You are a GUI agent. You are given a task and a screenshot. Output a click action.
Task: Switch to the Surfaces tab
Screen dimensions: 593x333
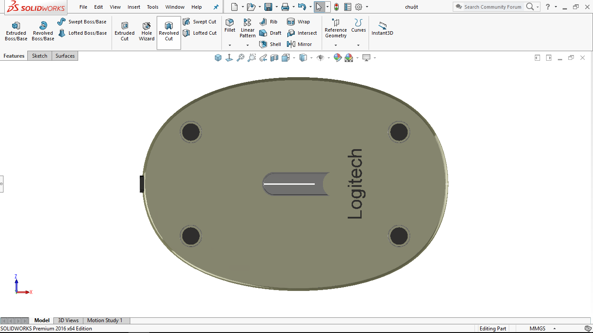65,56
